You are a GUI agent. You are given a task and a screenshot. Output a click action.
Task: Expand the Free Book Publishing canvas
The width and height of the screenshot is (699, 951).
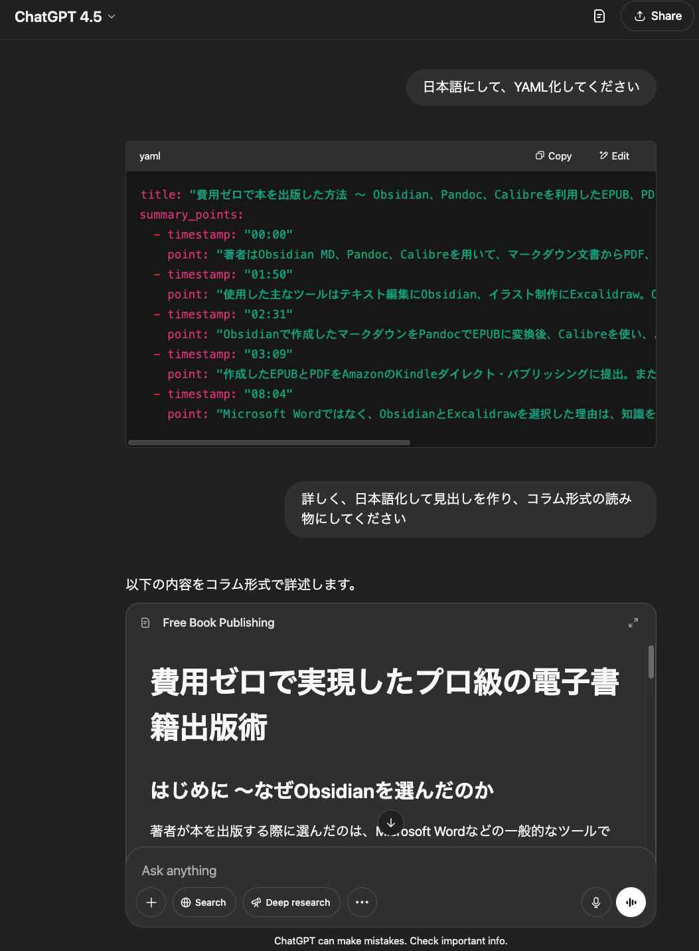pos(633,623)
